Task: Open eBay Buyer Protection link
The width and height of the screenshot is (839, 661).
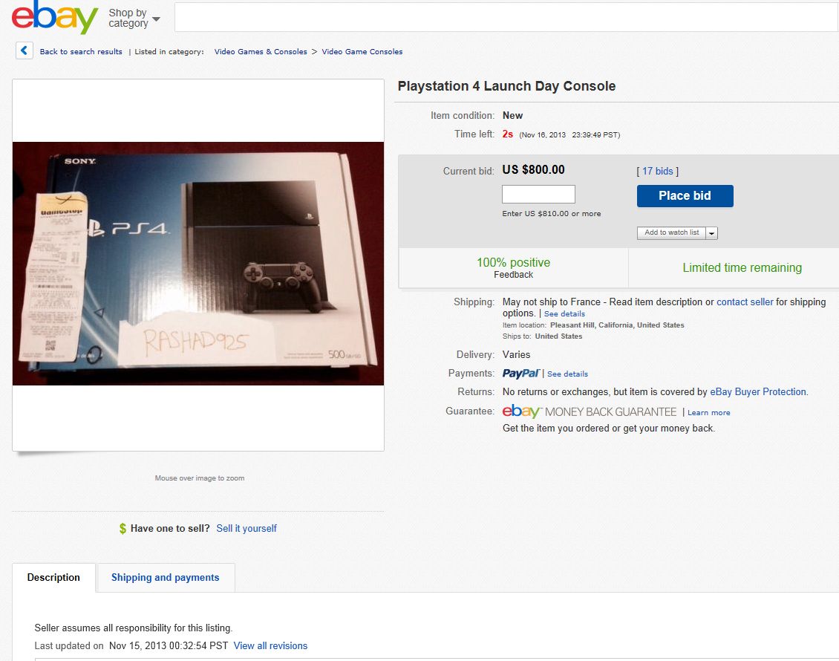Action: [758, 392]
